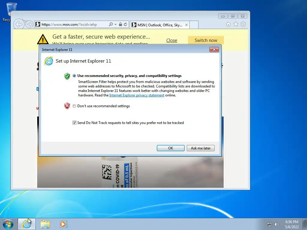Go to the Home page icon
307x230 pixels.
(x=228, y=24)
